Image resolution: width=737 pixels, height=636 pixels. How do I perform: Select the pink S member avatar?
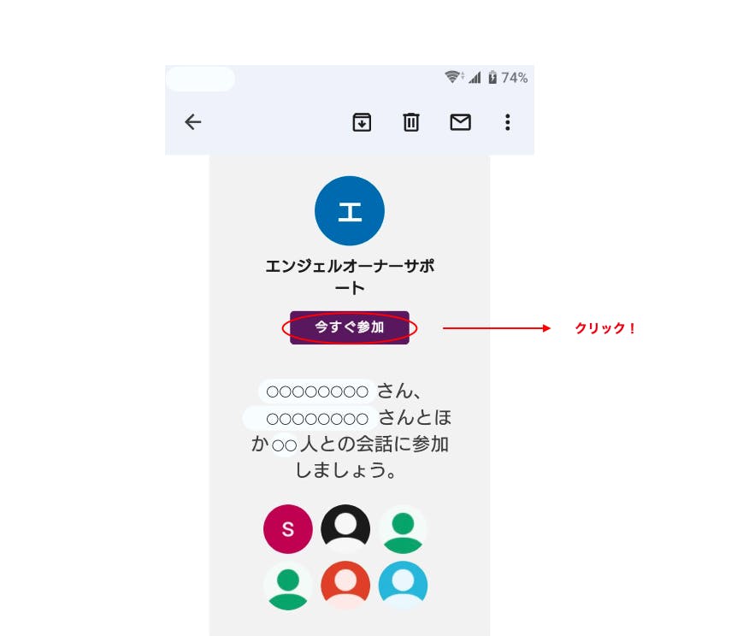pyautogui.click(x=287, y=529)
